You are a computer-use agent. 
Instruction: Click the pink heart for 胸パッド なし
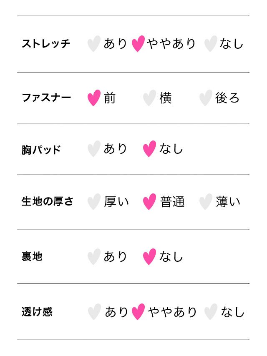pos(149,149)
